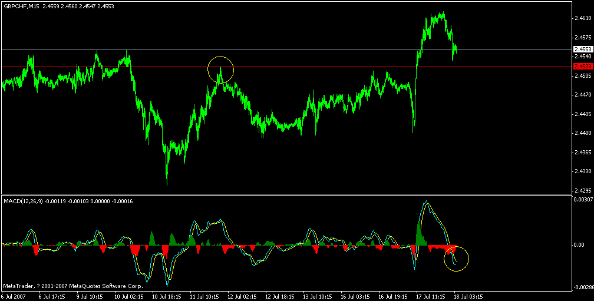The width and height of the screenshot is (594, 301).
Task: Click the 2.4470 price scale label
Action: [x=582, y=95]
